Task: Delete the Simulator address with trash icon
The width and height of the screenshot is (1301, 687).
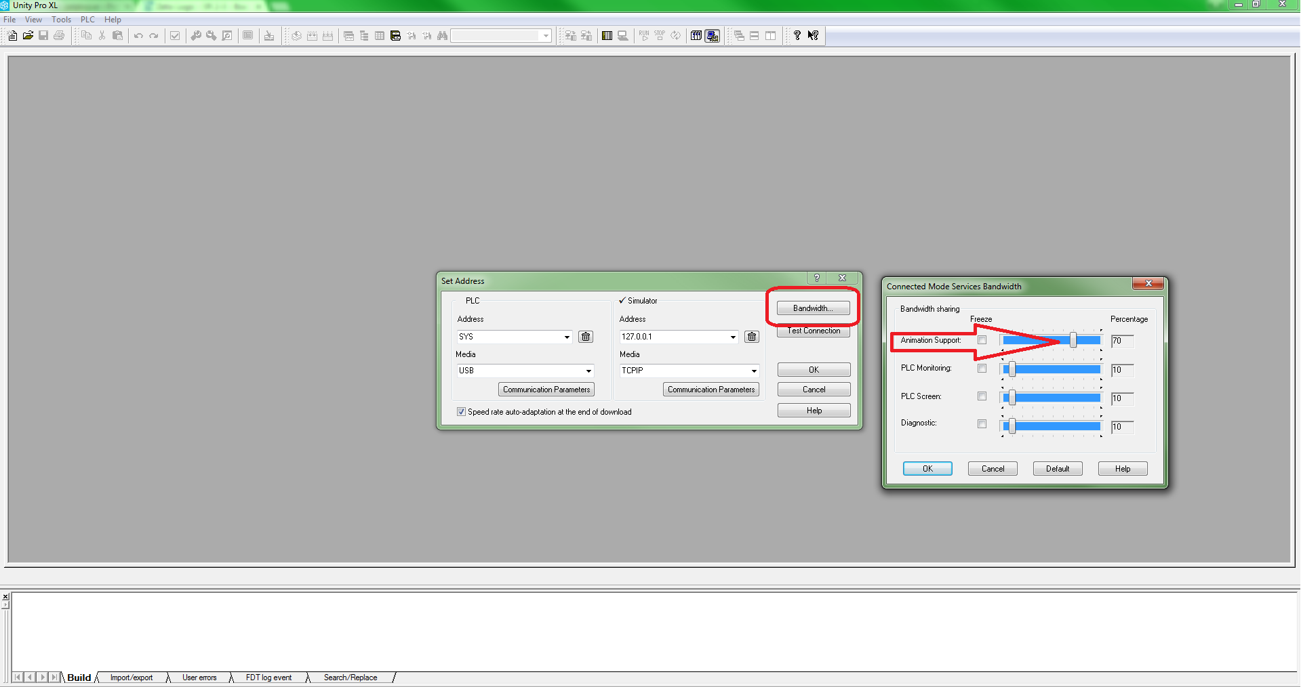Action: click(x=752, y=337)
